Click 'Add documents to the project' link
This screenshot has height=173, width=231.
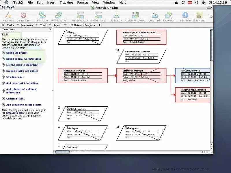pos(24,105)
